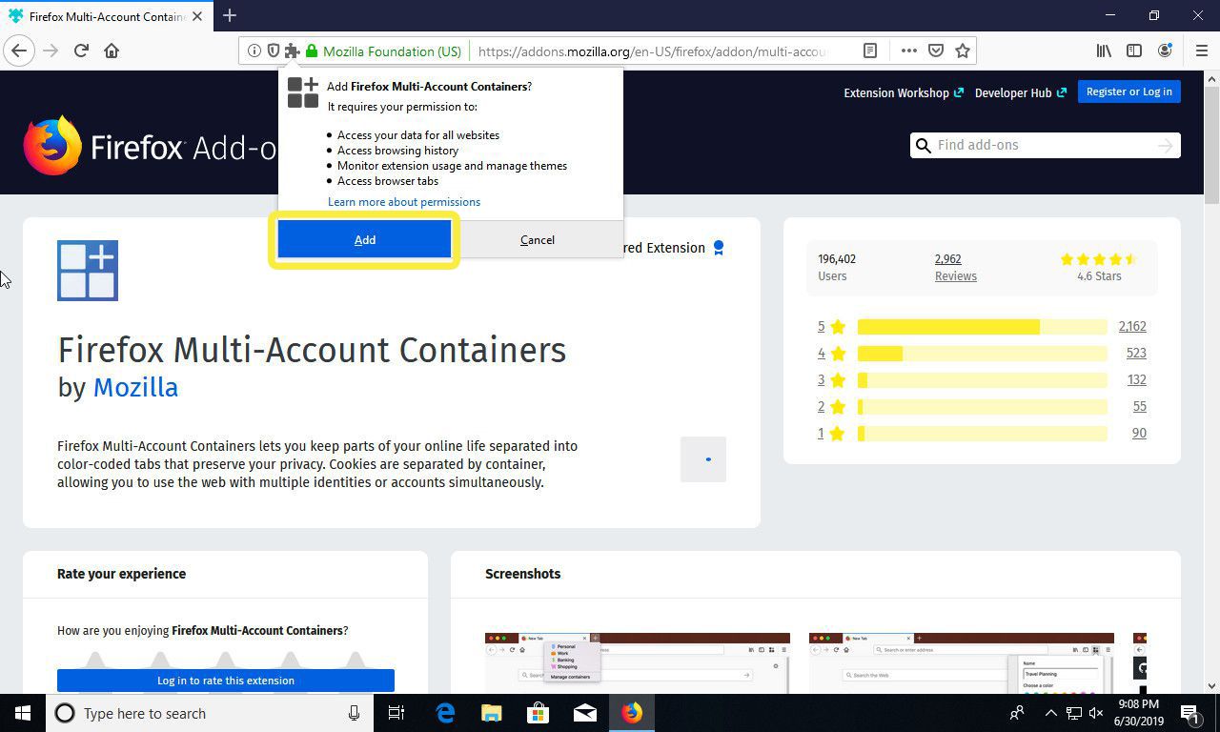
Task: Click the muted volume tray icon
Action: (1096, 713)
